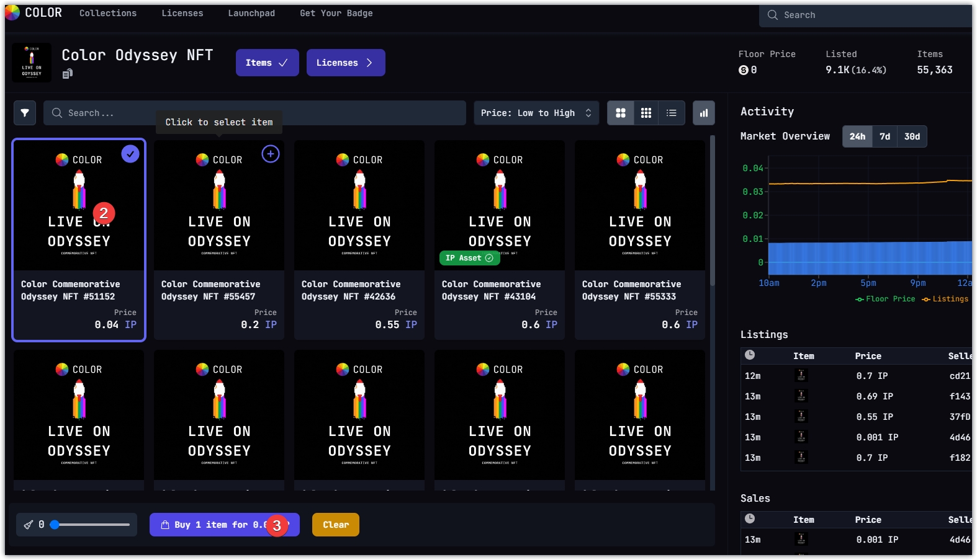
Task: Click the COLOR logo in header
Action: pos(34,12)
